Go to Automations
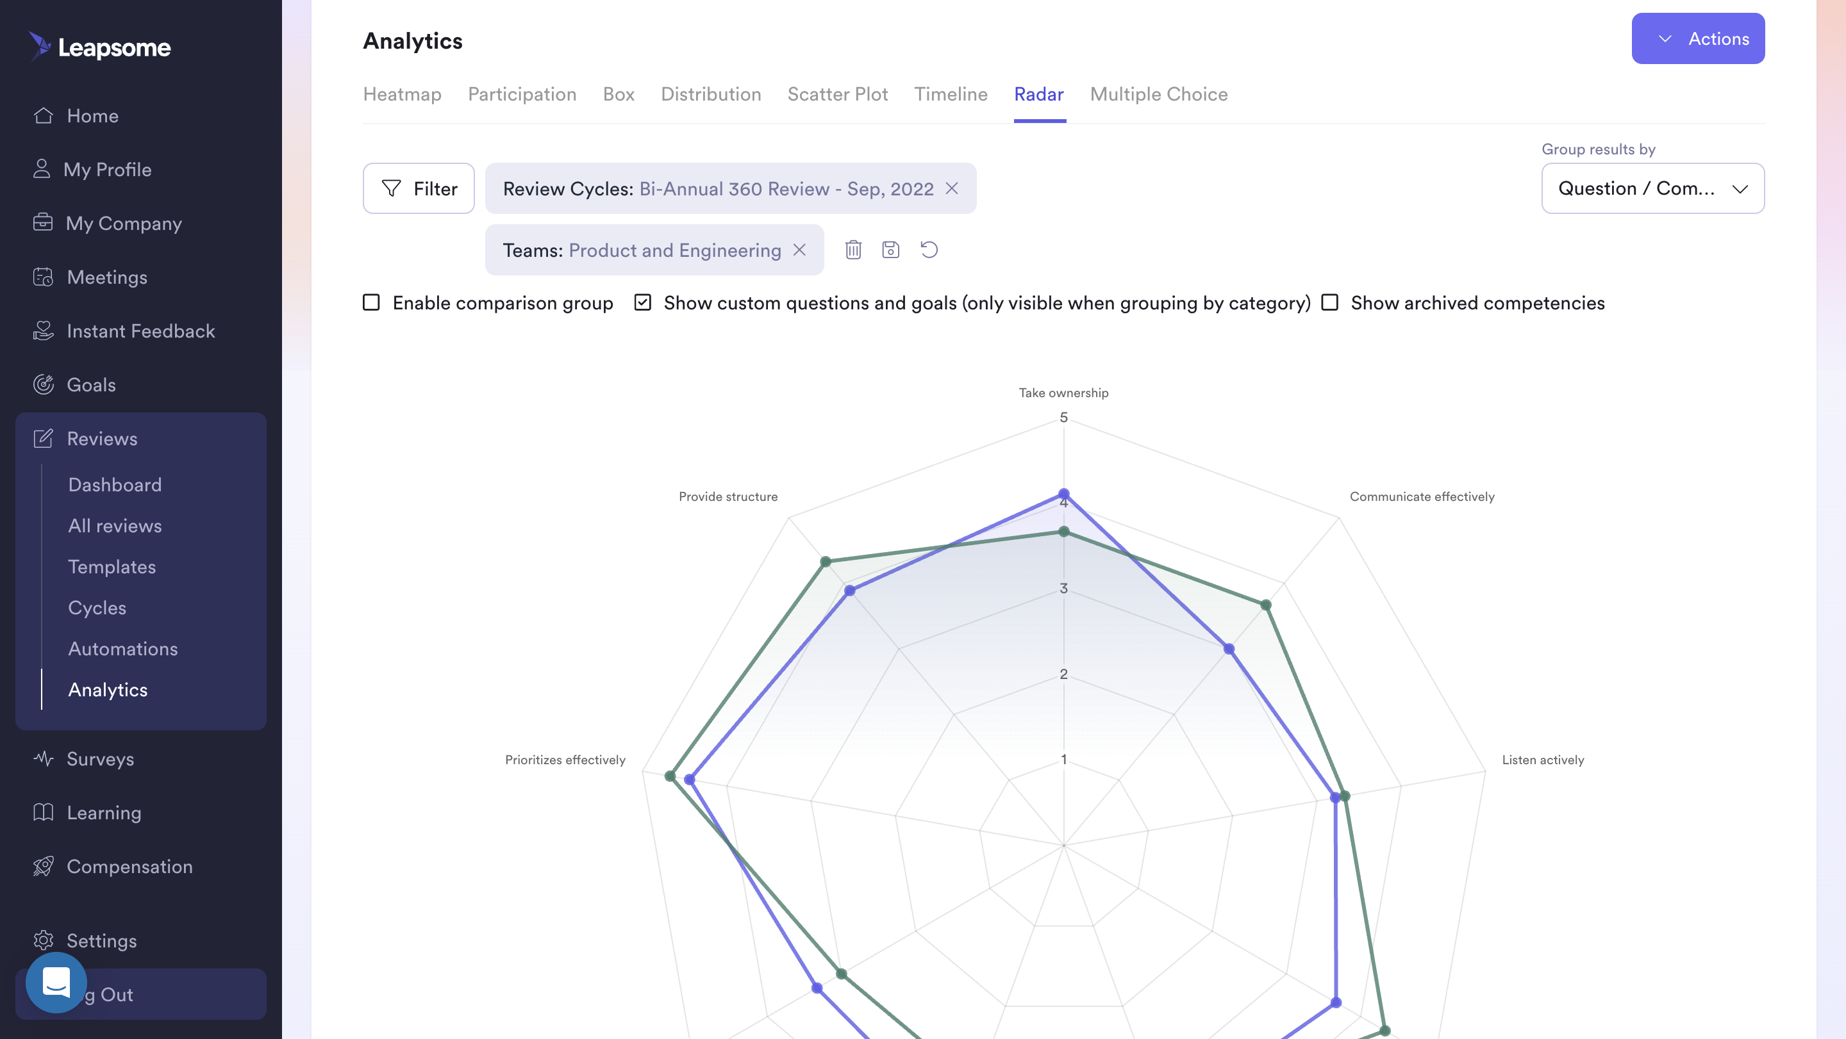This screenshot has width=1846, height=1039. click(122, 648)
